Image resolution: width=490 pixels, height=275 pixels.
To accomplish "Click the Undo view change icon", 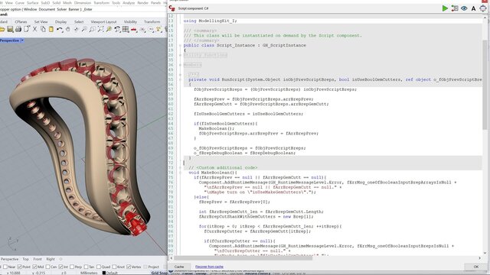I will click(x=117, y=29).
